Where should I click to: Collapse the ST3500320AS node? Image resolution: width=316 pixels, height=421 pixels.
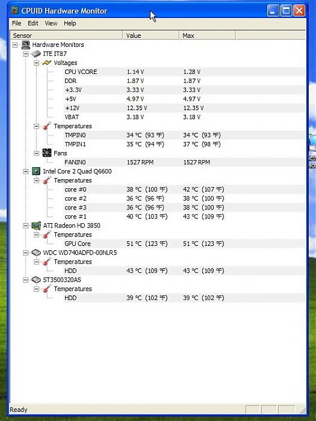(26, 280)
